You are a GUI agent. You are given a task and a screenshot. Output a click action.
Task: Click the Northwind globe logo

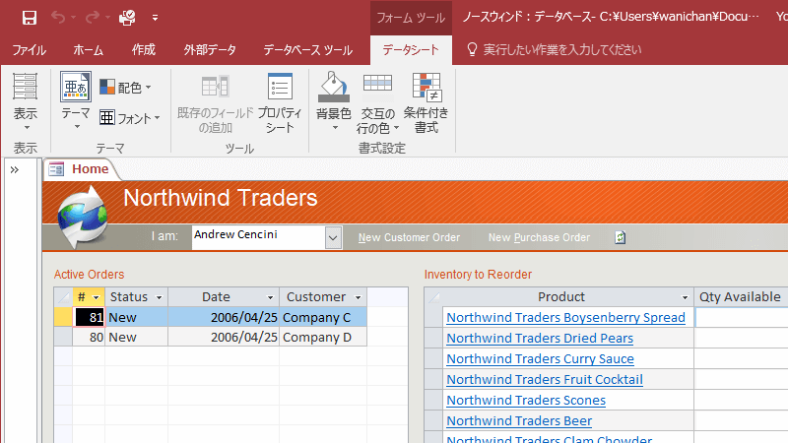coord(83,217)
